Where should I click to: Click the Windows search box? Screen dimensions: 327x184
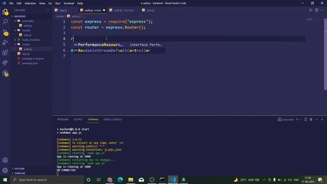click(47, 179)
